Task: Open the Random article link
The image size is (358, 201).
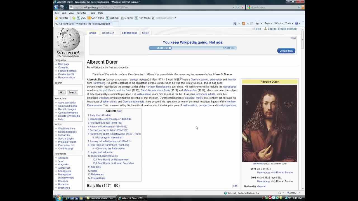Action: point(66,78)
